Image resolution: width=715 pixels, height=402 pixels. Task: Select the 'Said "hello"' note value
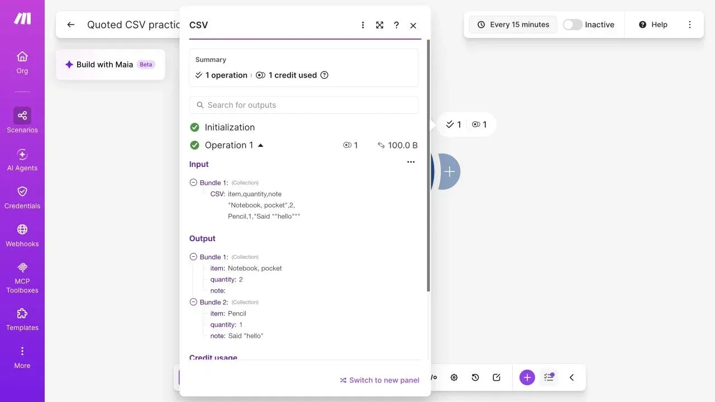[x=245, y=336]
